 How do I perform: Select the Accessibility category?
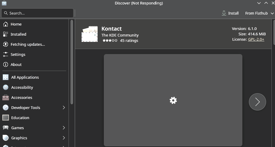(34, 87)
